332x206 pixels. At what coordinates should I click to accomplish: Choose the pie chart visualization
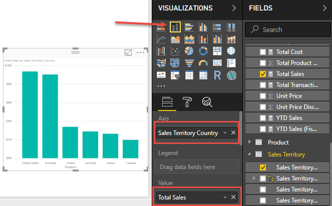point(189,51)
